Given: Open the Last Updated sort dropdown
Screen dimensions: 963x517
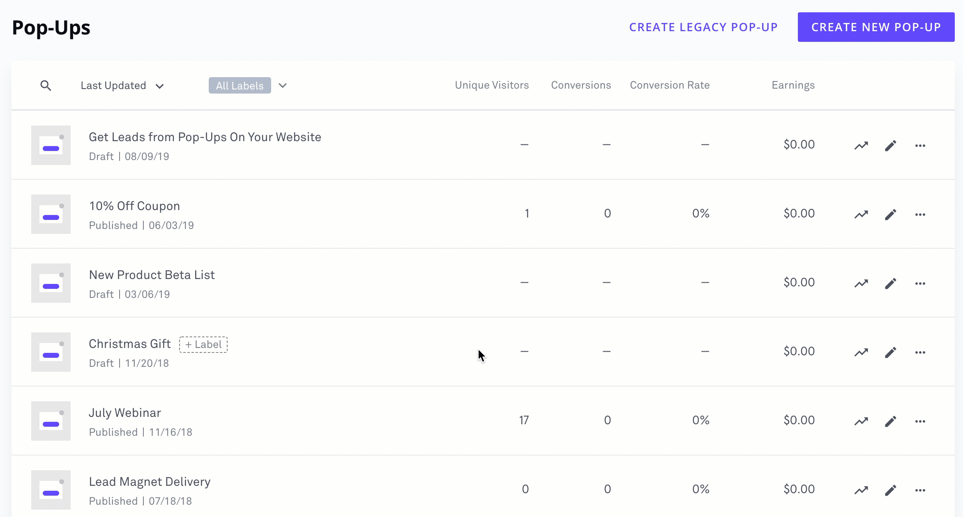Looking at the screenshot, I should [x=122, y=85].
